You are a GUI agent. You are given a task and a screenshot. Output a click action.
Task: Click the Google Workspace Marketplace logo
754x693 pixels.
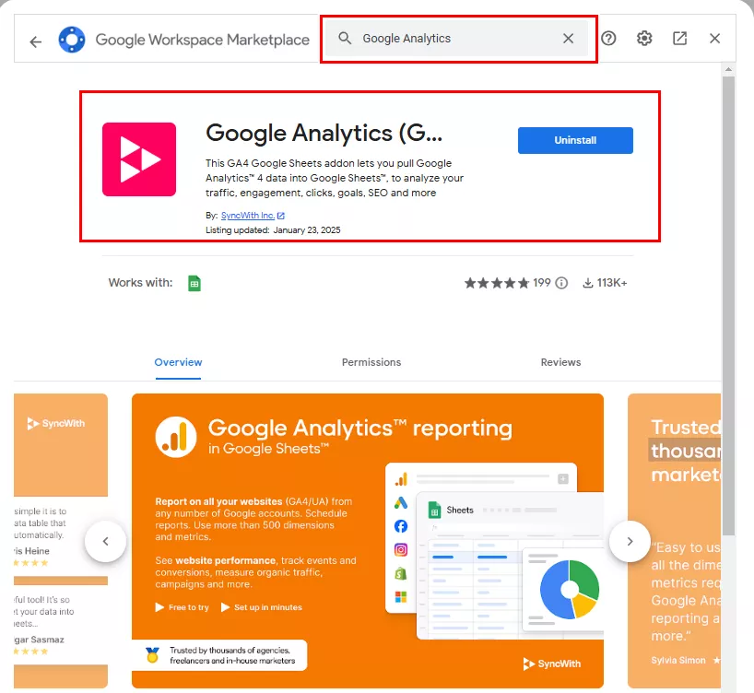click(72, 40)
